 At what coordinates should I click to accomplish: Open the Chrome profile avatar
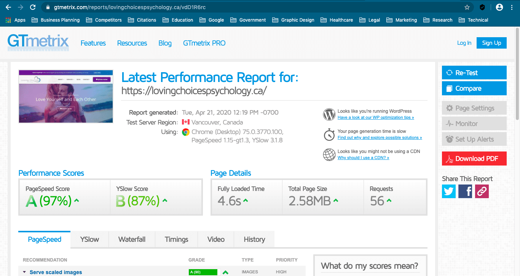499,7
